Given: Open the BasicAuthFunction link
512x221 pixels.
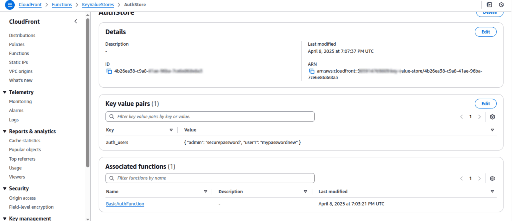Looking at the screenshot, I should click(x=125, y=204).
